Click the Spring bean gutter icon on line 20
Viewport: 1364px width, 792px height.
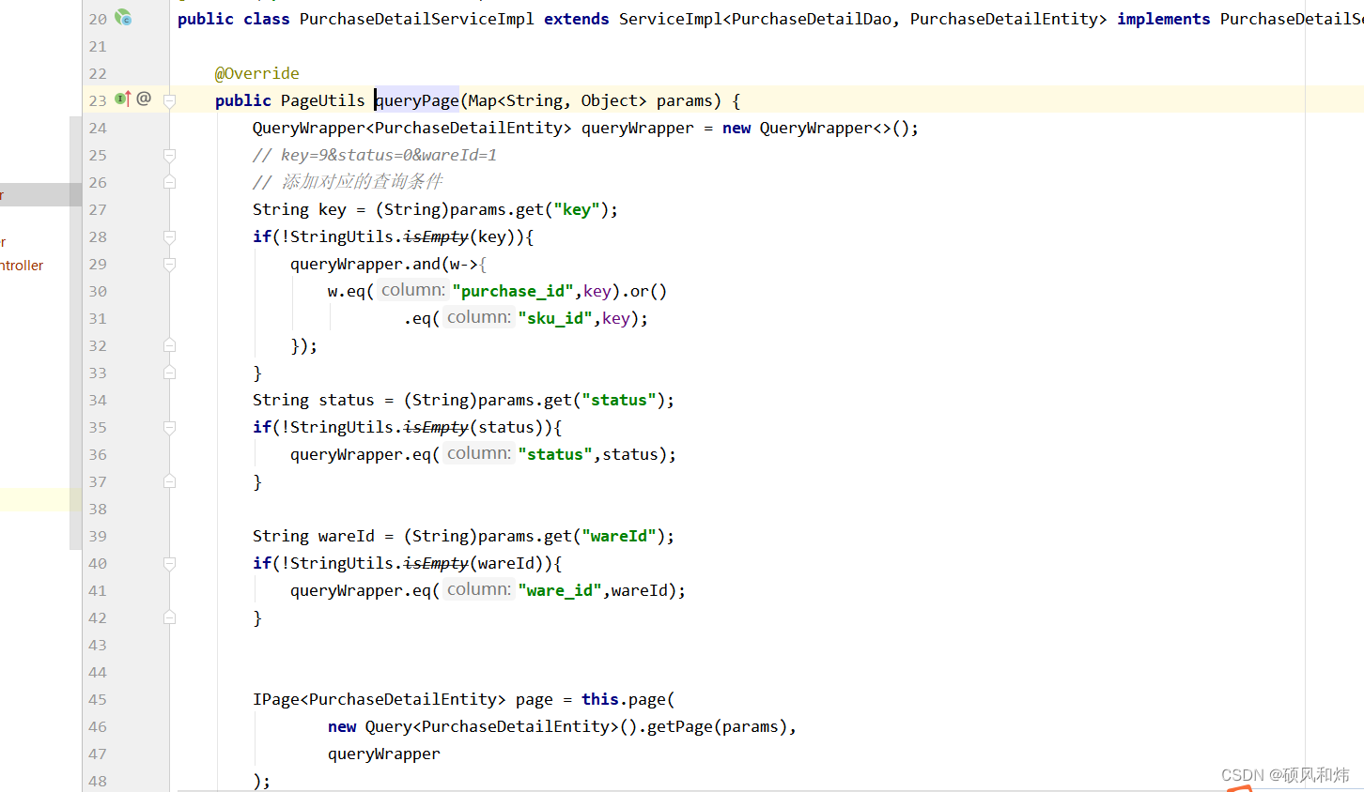(123, 18)
